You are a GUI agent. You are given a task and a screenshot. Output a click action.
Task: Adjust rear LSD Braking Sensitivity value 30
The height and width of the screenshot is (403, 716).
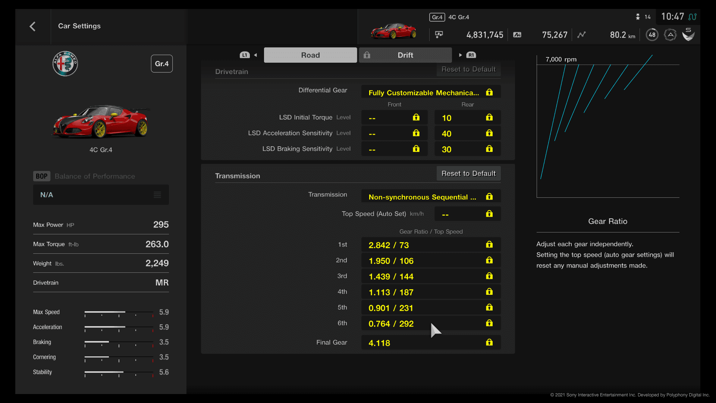(x=467, y=149)
